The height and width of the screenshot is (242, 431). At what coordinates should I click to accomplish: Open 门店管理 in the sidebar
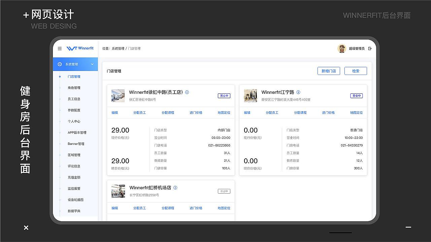(74, 77)
